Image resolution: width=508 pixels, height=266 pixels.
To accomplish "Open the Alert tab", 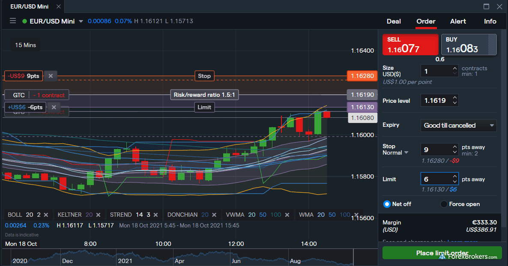I will 458,21.
